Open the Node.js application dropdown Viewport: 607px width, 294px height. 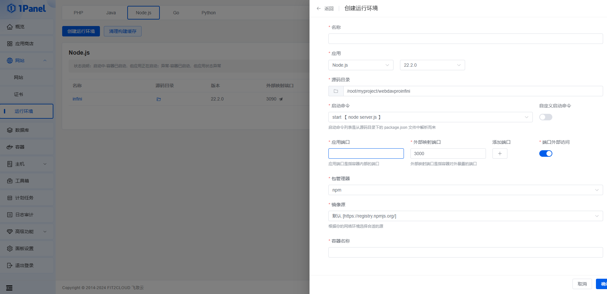361,65
